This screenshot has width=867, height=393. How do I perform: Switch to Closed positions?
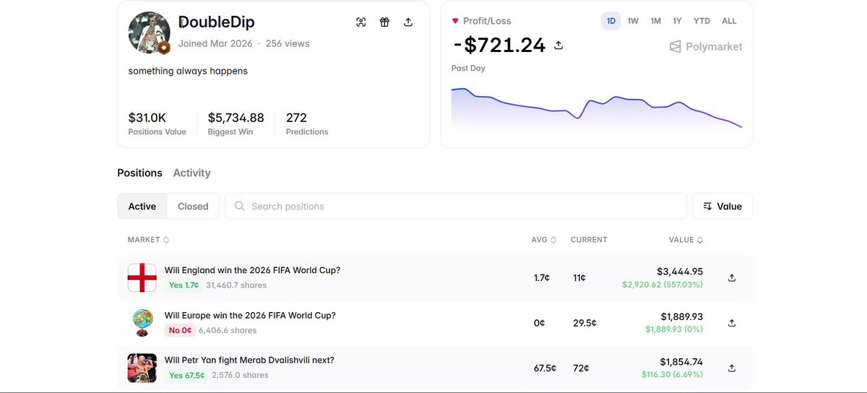[193, 206]
